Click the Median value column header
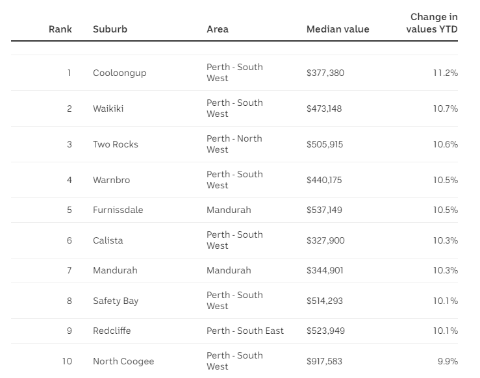 pyautogui.click(x=338, y=29)
